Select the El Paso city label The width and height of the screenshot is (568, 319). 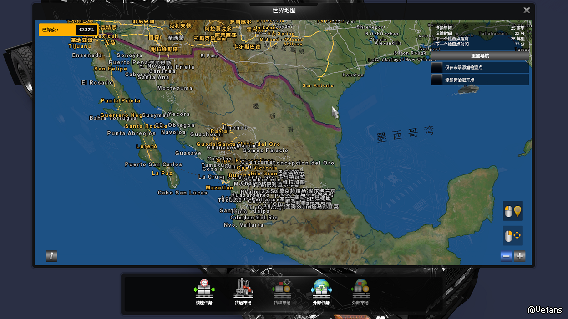click(209, 56)
